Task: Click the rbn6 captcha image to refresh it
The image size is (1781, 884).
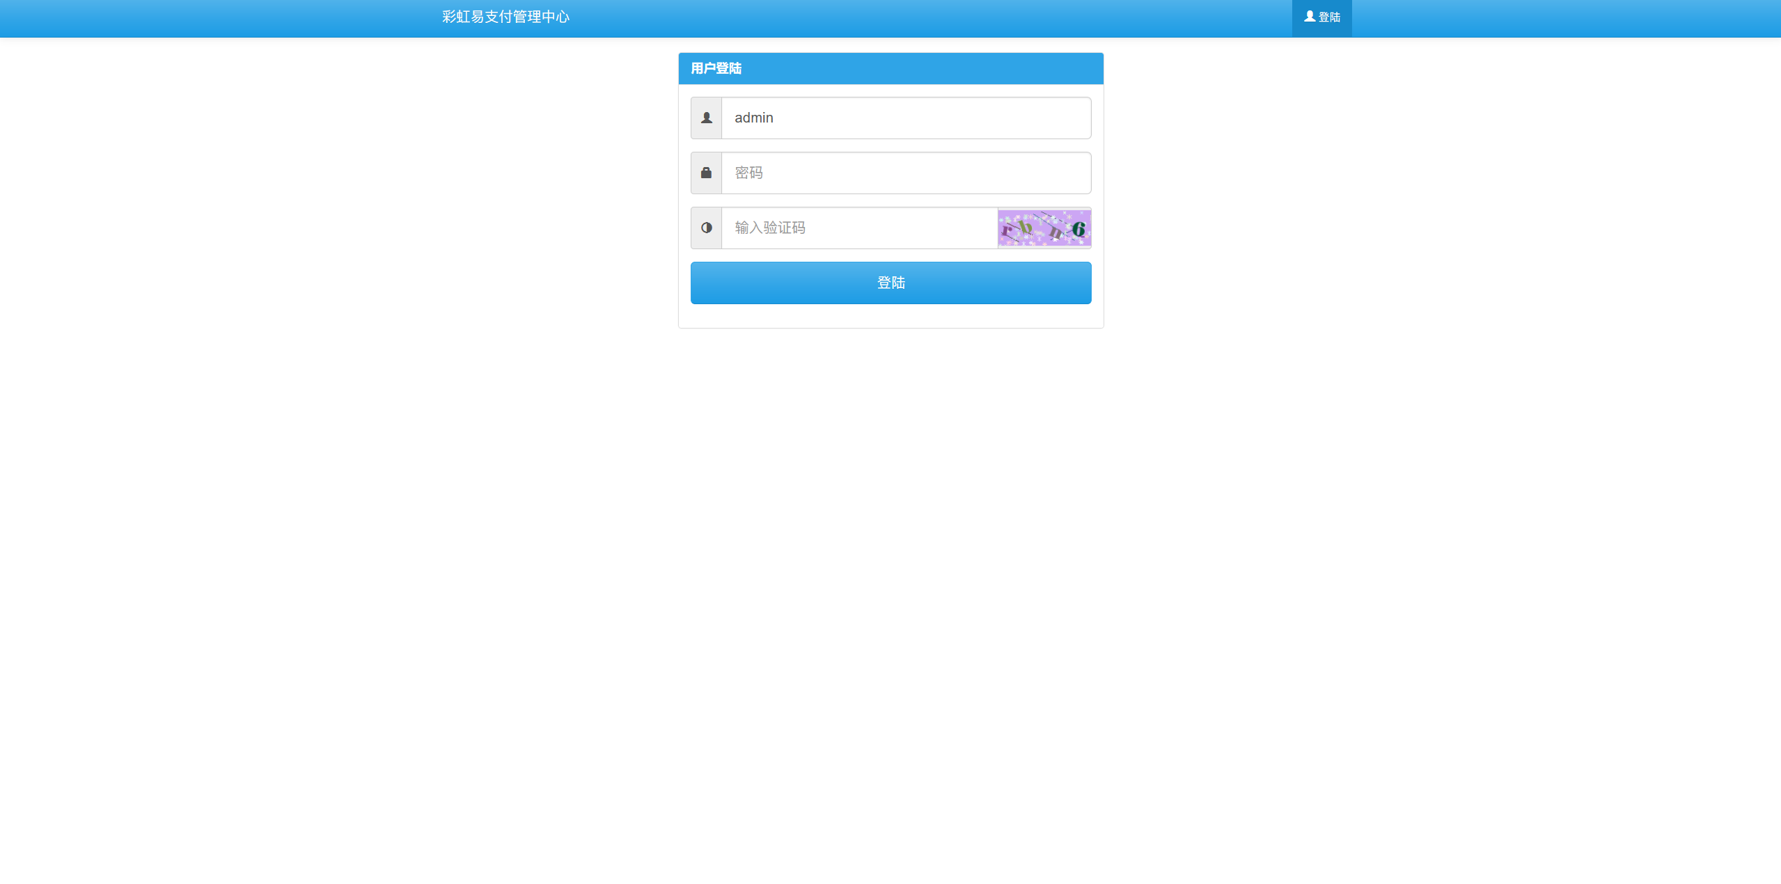Action: pyautogui.click(x=1043, y=228)
